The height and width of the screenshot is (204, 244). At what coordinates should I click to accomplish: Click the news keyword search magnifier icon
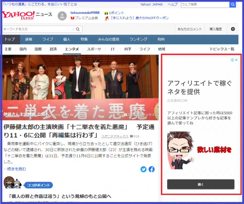tap(77, 29)
